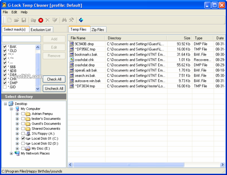227x175 pixels.
Task: Select the Desktop icon in tree
Action: [x=11, y=104]
